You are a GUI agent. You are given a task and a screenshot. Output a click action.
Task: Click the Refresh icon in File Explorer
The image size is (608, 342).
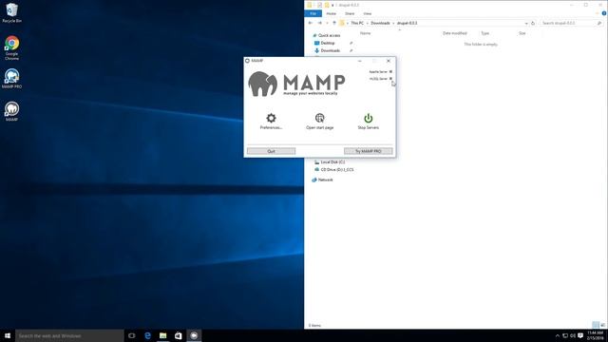click(x=533, y=23)
